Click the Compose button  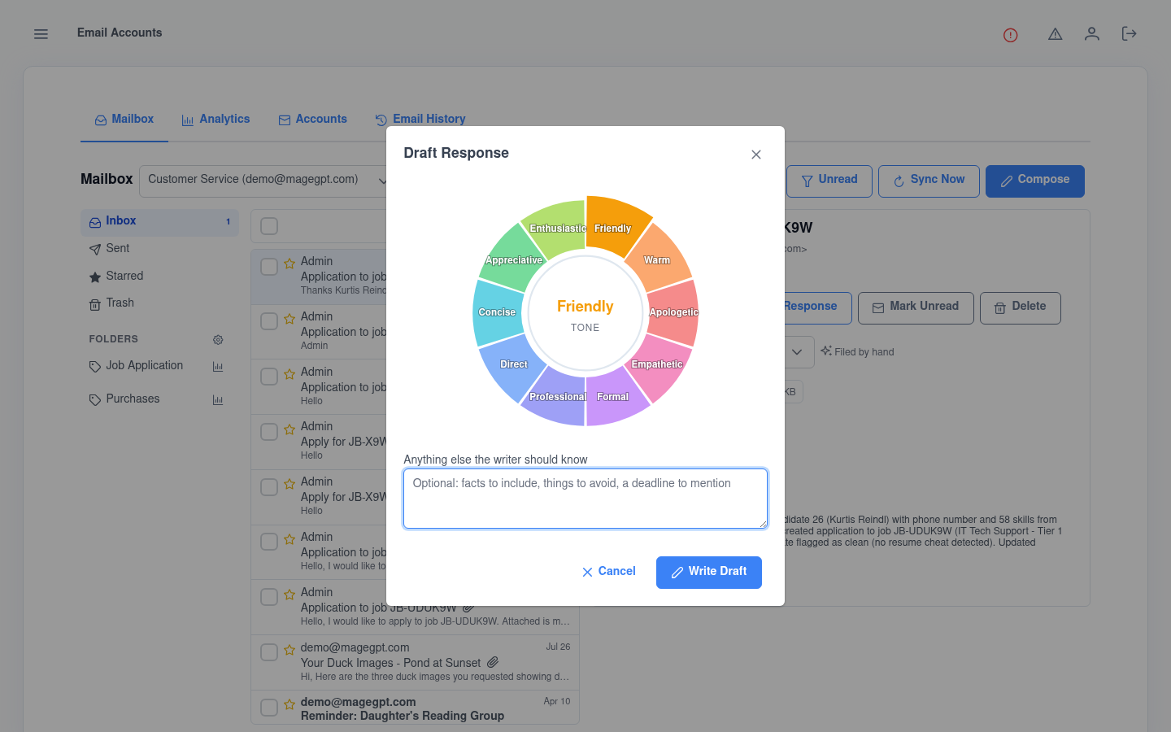point(1035,181)
